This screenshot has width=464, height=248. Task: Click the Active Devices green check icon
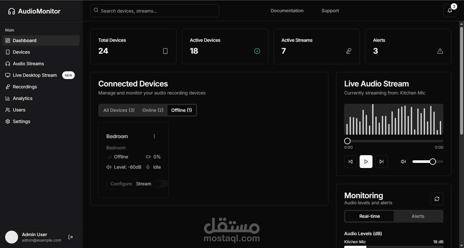(257, 51)
